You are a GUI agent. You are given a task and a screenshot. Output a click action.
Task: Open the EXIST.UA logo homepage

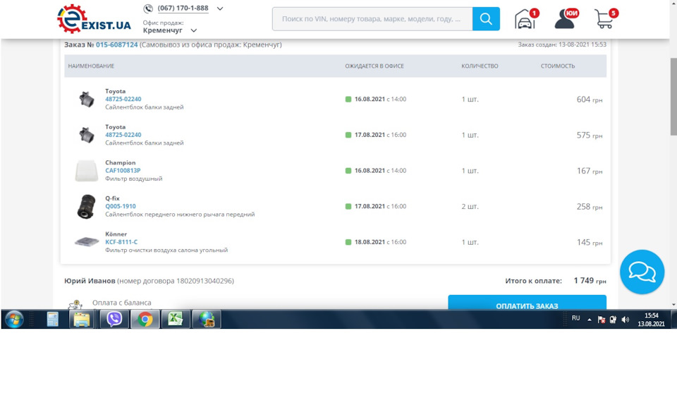click(x=94, y=19)
